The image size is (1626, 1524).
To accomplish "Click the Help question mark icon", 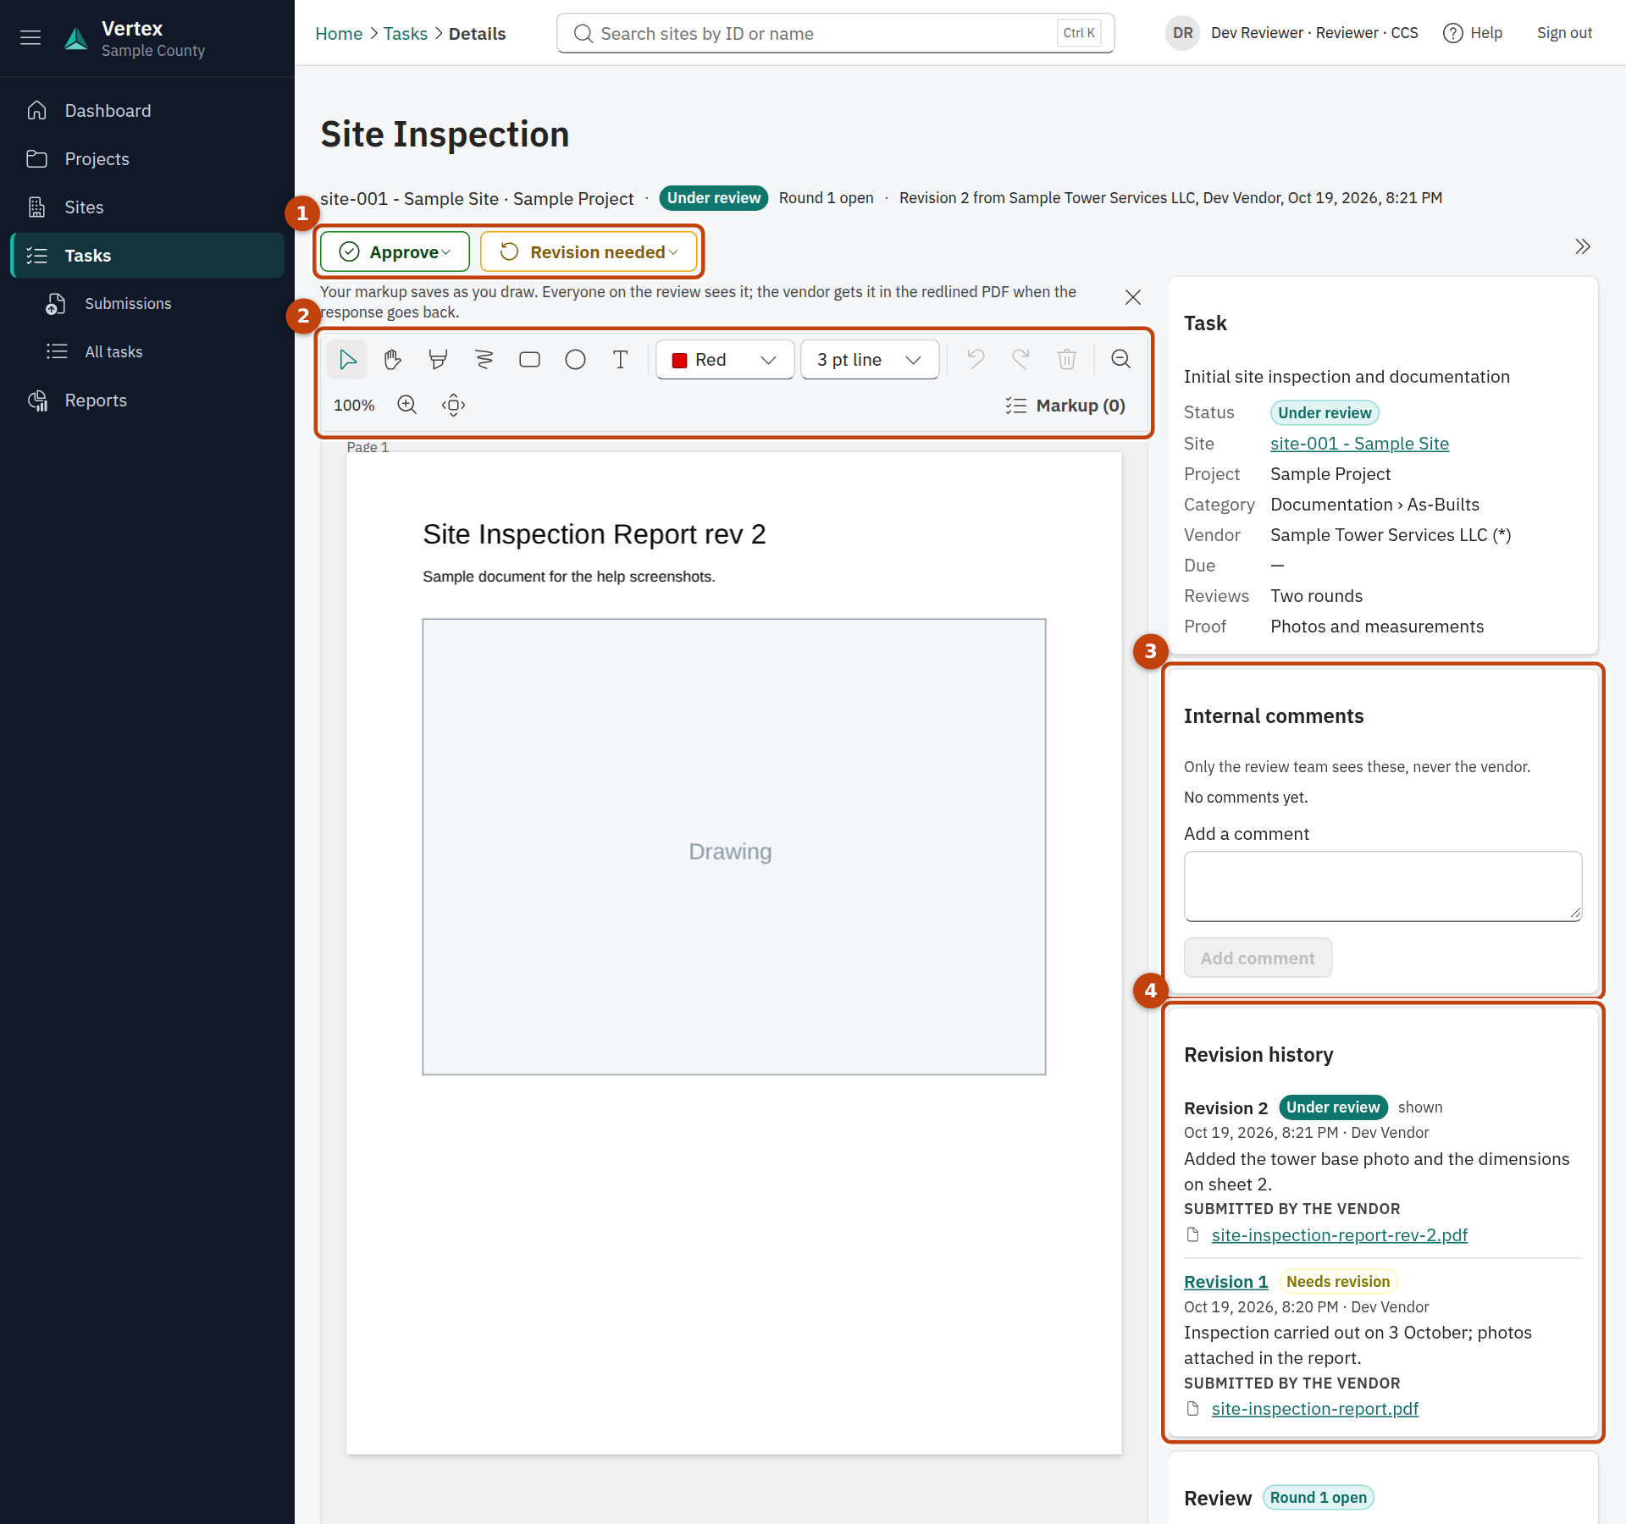I will tap(1453, 33).
